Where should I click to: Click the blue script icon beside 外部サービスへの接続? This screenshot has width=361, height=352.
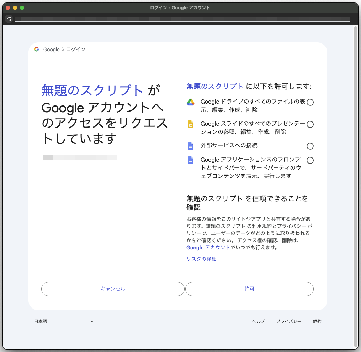tap(191, 146)
